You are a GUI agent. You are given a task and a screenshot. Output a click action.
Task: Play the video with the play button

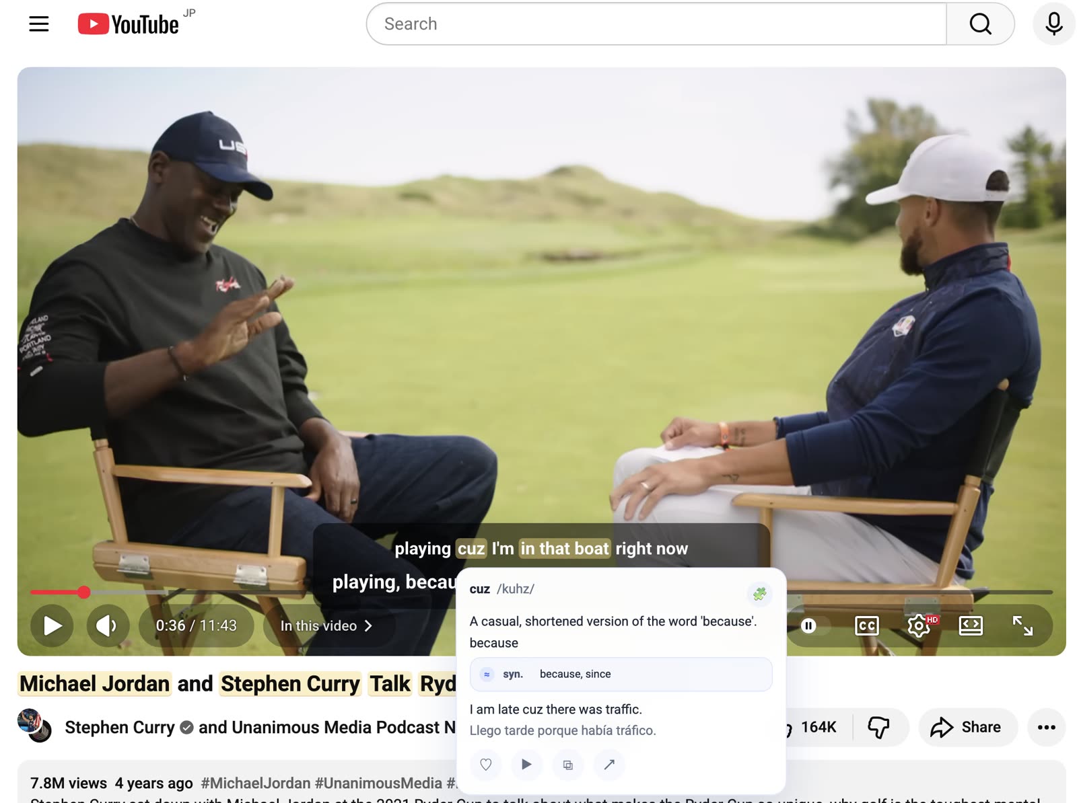(52, 625)
